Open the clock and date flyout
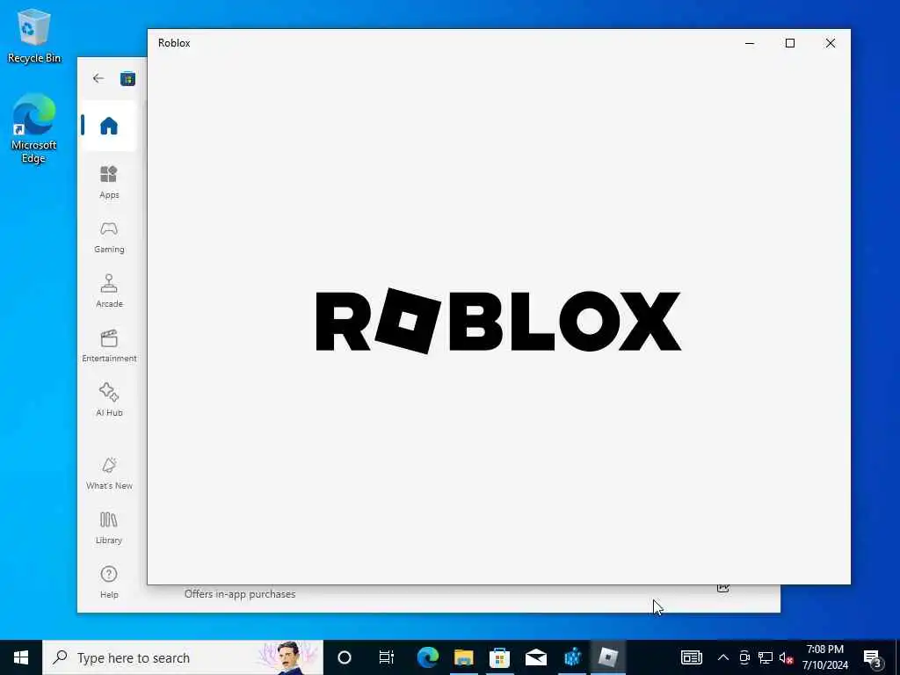The width and height of the screenshot is (900, 675). coord(824,657)
